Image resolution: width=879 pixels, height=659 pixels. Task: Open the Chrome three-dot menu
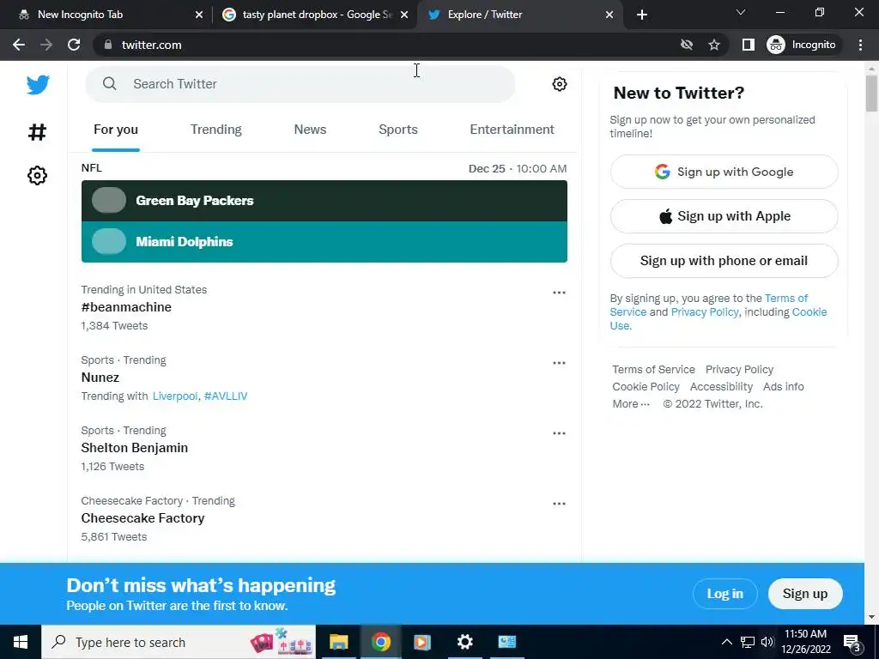[860, 45]
